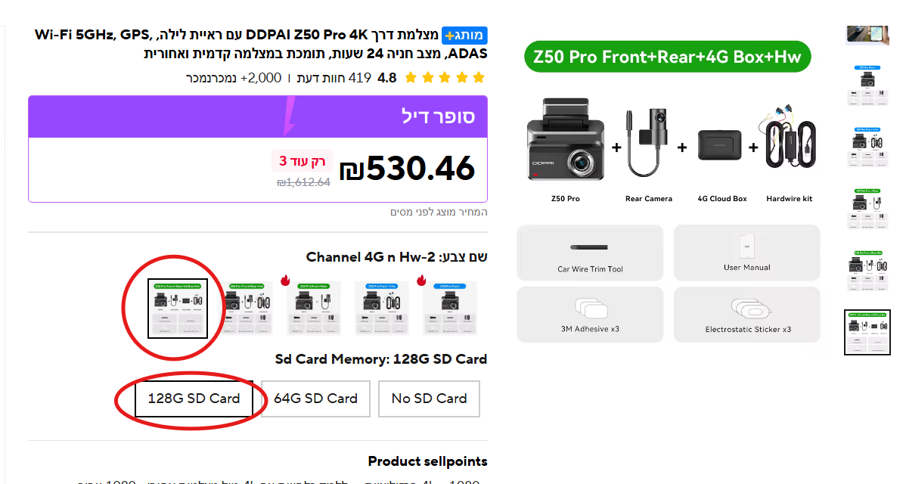This screenshot has width=906, height=484.
Task: Open the purple Super Deal banner
Action: click(258, 116)
